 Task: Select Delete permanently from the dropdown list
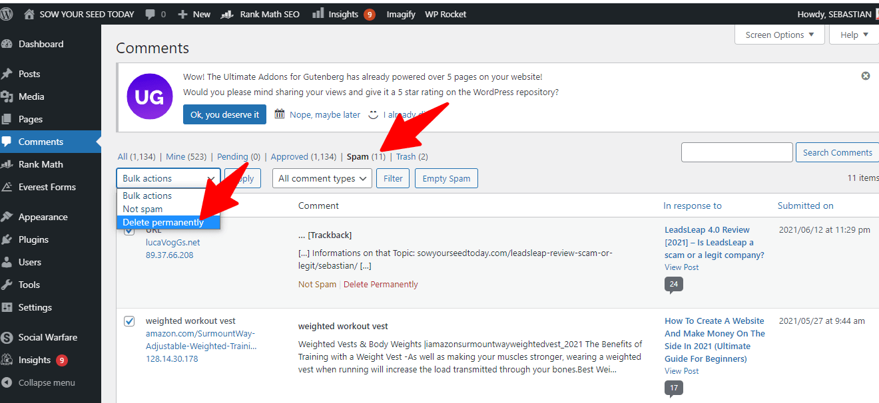click(x=168, y=222)
